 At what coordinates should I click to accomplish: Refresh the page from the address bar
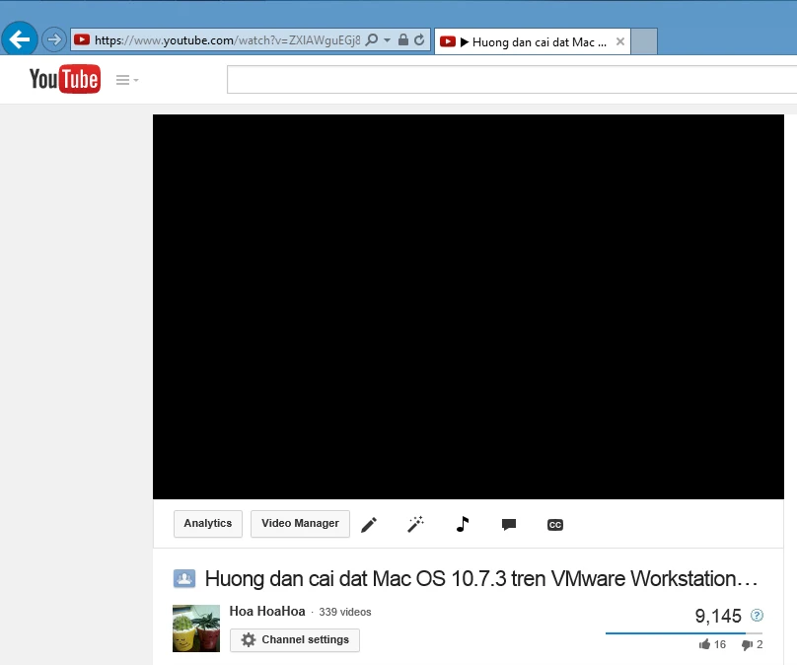click(419, 40)
